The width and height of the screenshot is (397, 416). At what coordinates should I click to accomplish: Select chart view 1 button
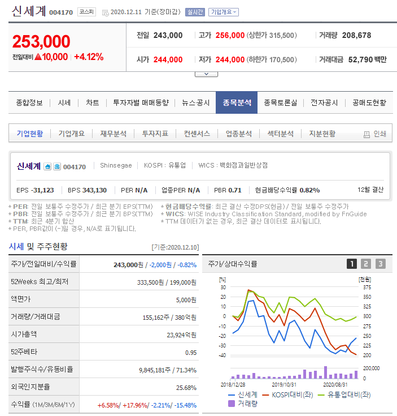pyautogui.click(x=352, y=264)
